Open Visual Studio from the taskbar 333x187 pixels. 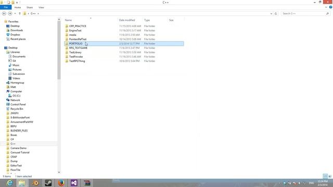click(x=74, y=183)
